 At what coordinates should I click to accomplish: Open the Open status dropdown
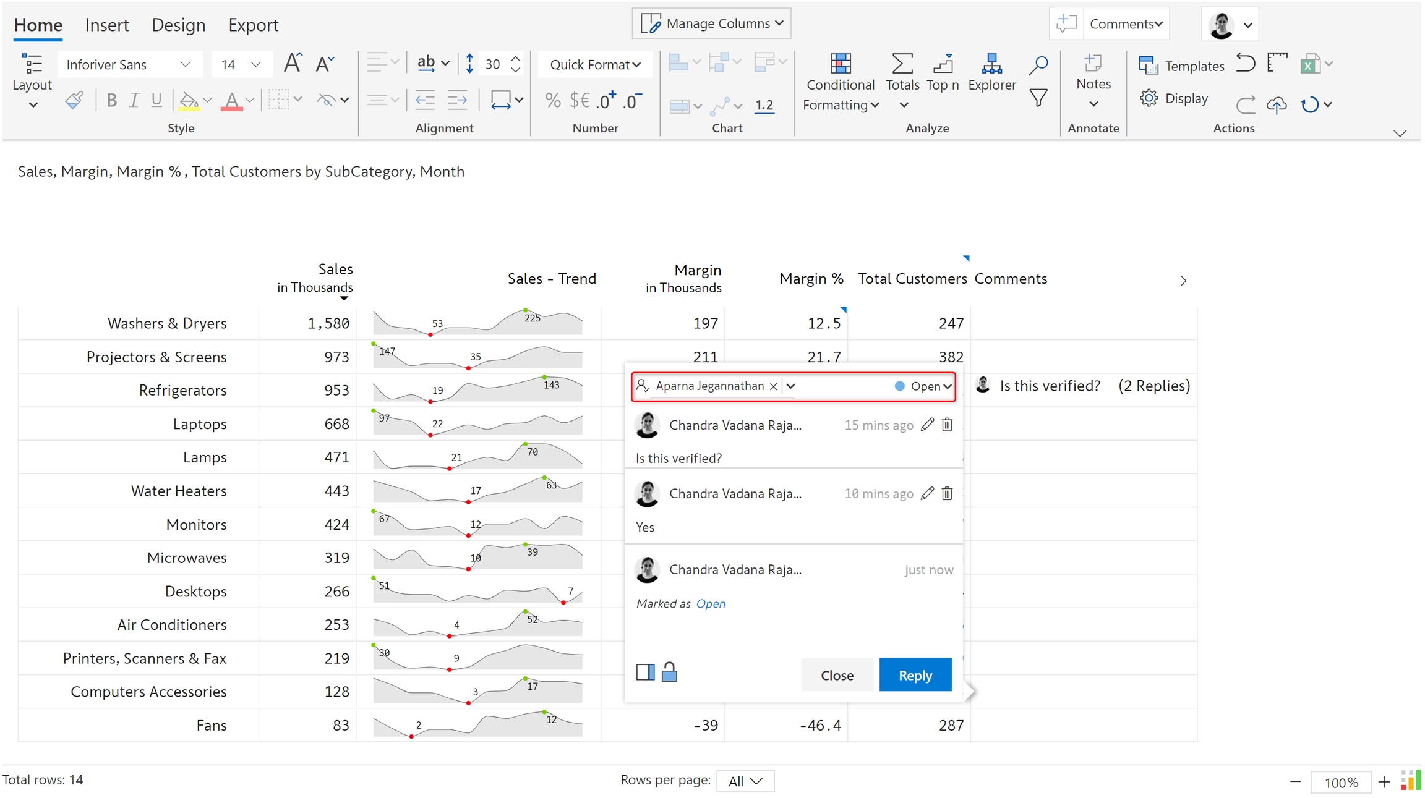[x=923, y=386]
